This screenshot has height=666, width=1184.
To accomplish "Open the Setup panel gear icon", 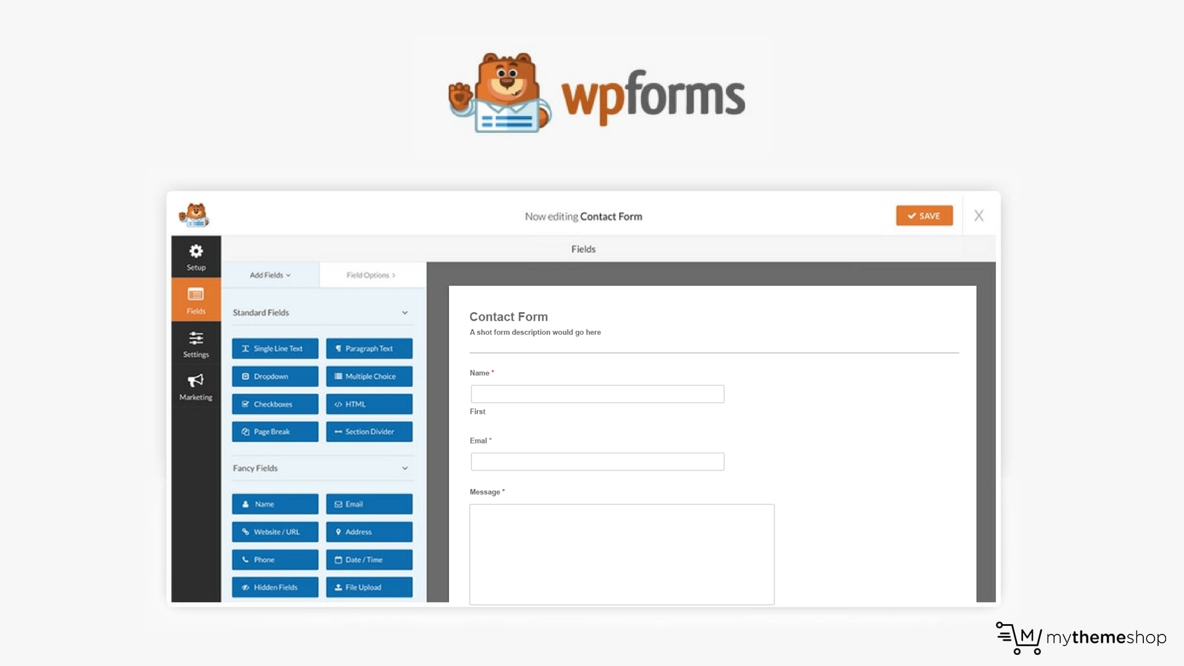I will click(x=196, y=251).
